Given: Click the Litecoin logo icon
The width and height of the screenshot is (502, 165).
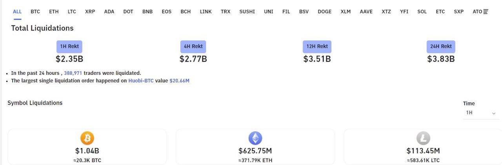Looking at the screenshot, I should [423, 138].
